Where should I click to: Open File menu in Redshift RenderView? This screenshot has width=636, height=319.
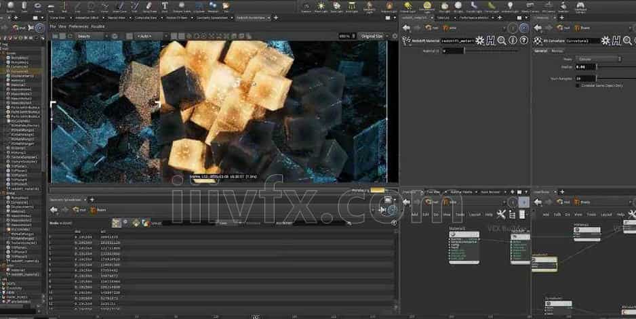(52, 26)
